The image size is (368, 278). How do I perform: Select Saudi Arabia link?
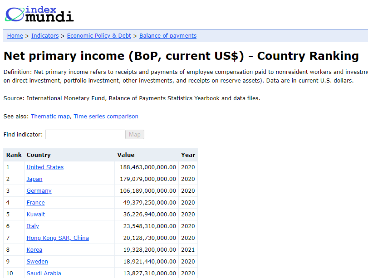coord(44,273)
